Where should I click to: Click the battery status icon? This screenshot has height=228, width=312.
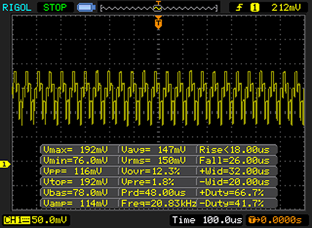click(x=85, y=8)
